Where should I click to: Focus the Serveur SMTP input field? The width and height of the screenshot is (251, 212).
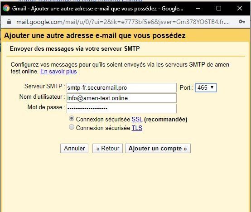122,88
